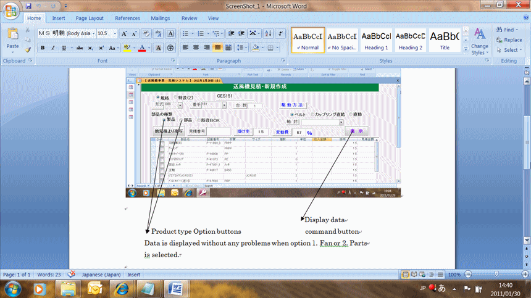Click the Paste button
This screenshot has width=531, height=298.
(12, 39)
